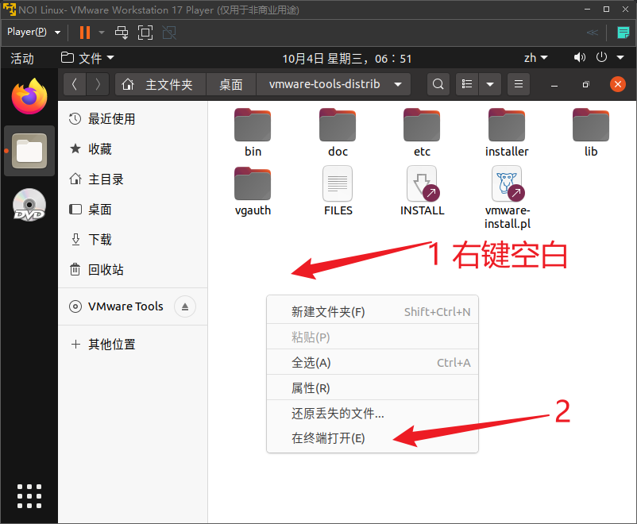This screenshot has height=524, width=637.
Task: Open the Player menu dropdown
Action: tap(33, 33)
